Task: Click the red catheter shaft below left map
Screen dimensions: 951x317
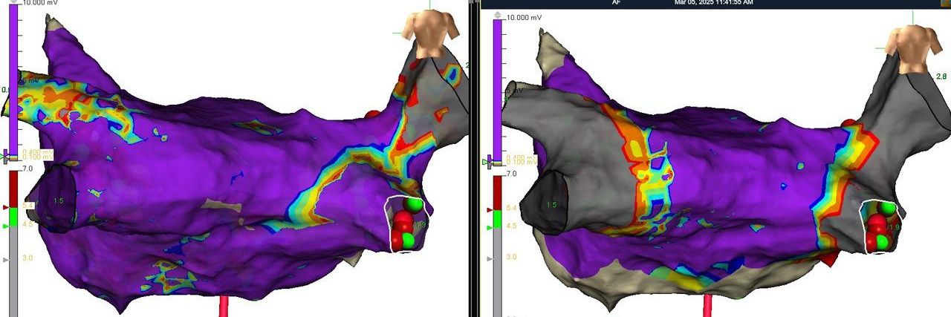Action: point(224,306)
